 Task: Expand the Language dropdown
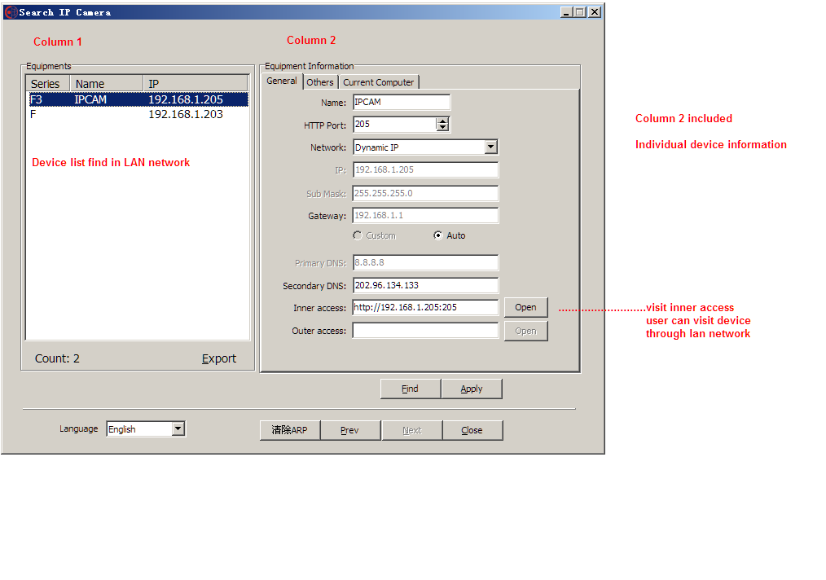[x=178, y=429]
